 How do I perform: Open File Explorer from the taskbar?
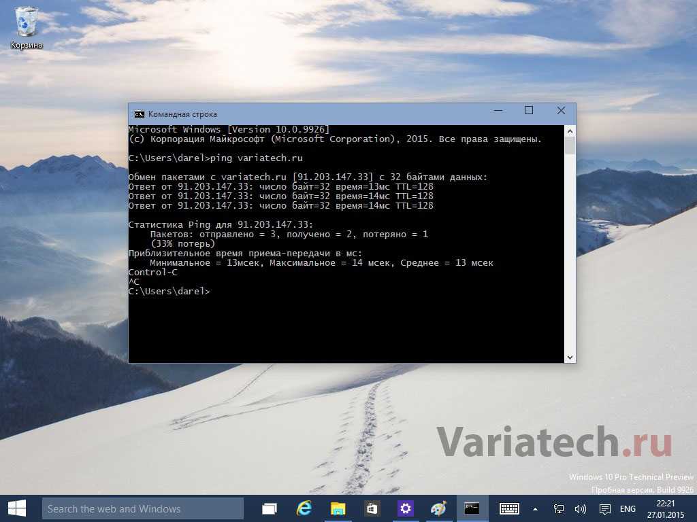point(338,508)
